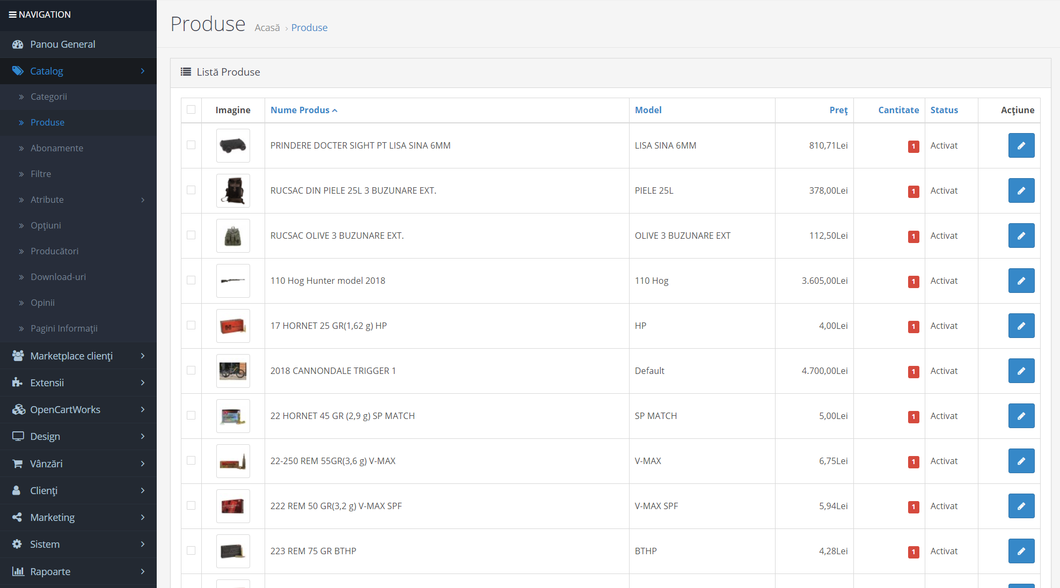This screenshot has width=1060, height=588.
Task: Expand the Atribute submenu chevron
Action: (143, 200)
